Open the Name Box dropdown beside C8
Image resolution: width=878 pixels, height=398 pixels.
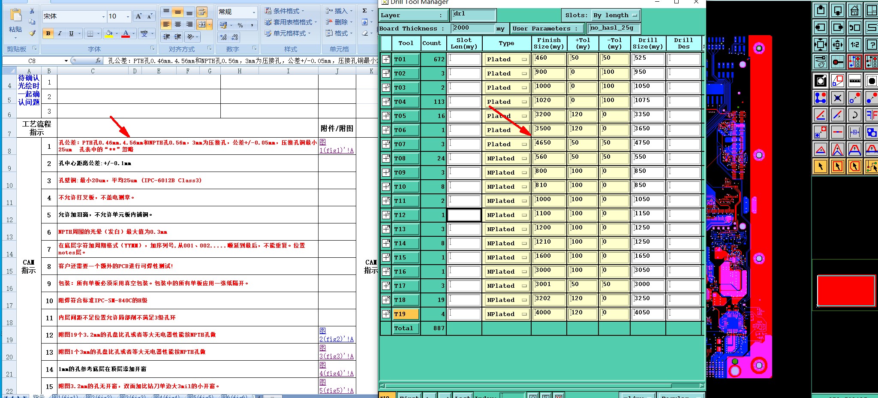pyautogui.click(x=66, y=61)
